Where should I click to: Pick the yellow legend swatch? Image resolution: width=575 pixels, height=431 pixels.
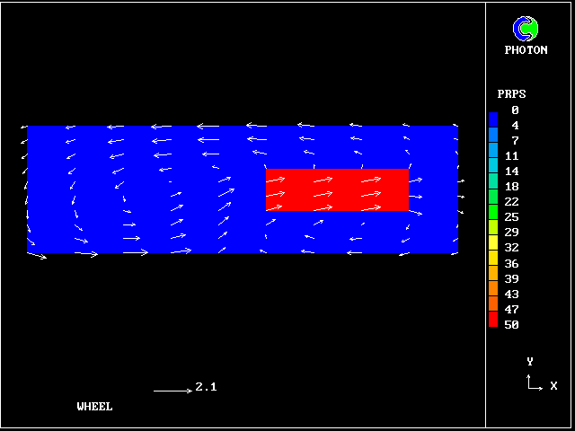(492, 242)
